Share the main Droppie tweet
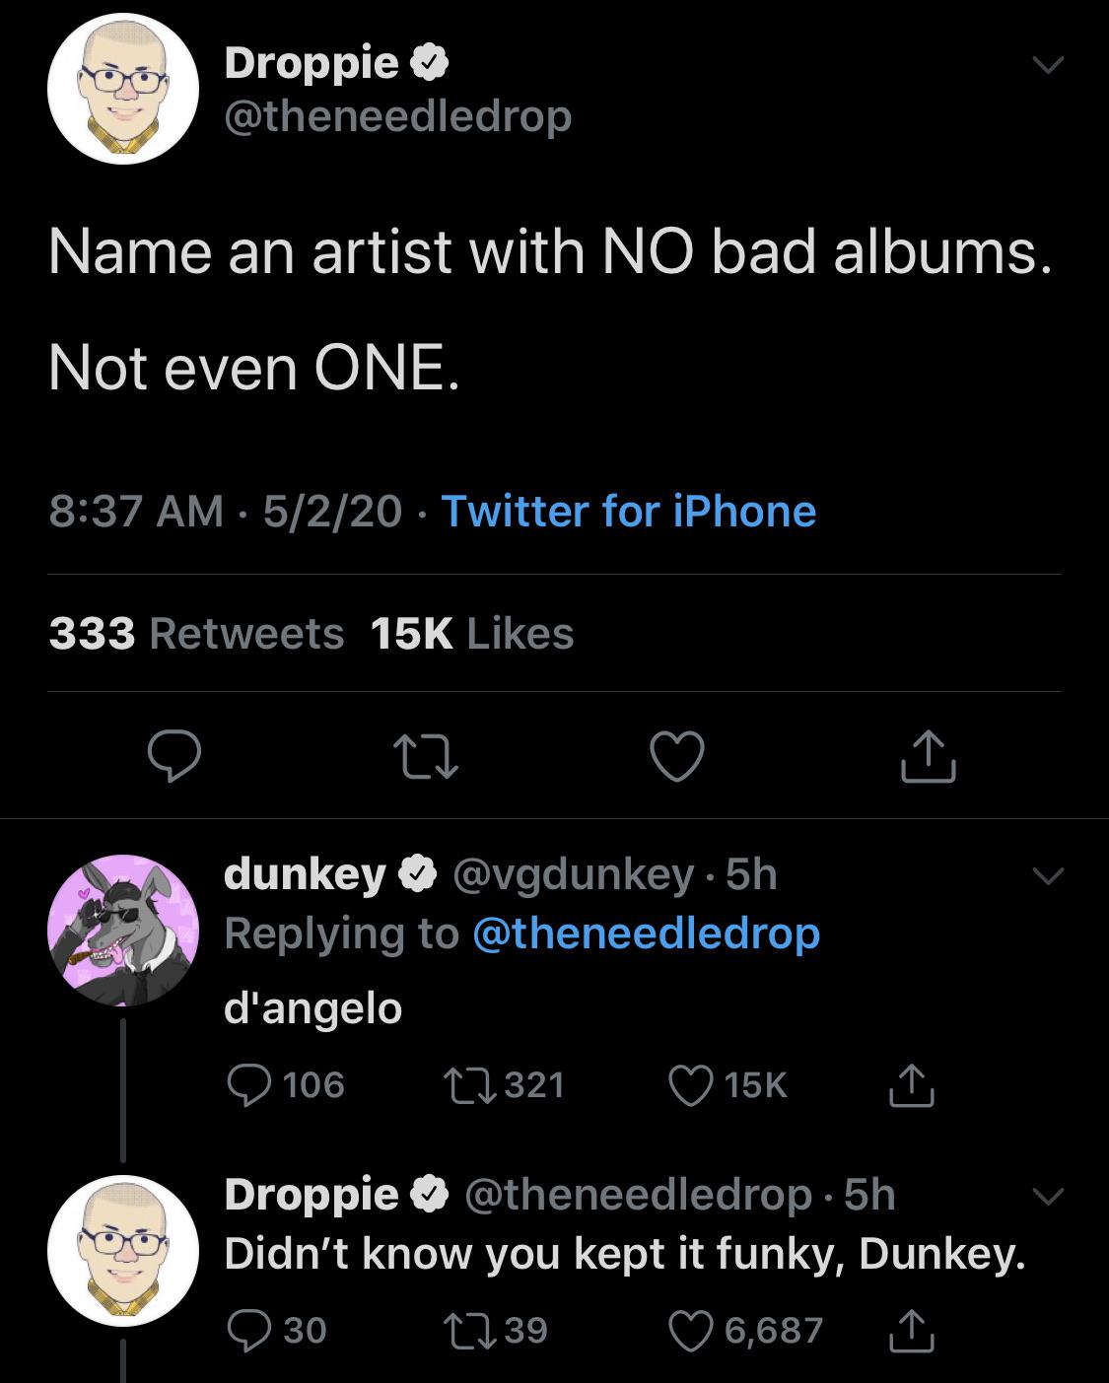The height and width of the screenshot is (1383, 1109). tap(929, 757)
